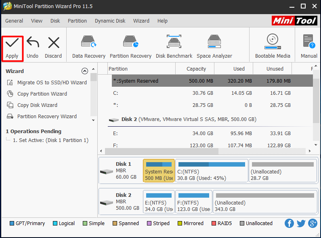The image size is (321, 238).
Task: Sort by Used column header
Action: (234, 69)
